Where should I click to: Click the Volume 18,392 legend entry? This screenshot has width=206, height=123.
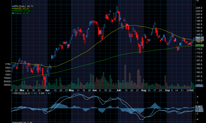[20, 13]
